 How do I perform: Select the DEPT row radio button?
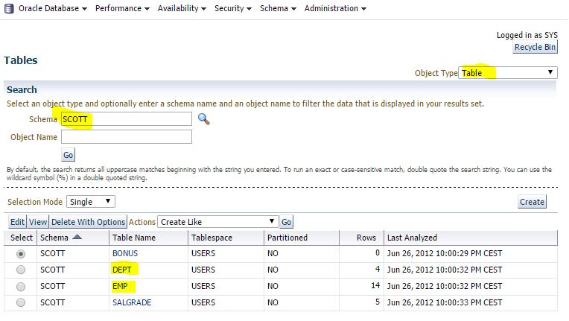[20, 270]
